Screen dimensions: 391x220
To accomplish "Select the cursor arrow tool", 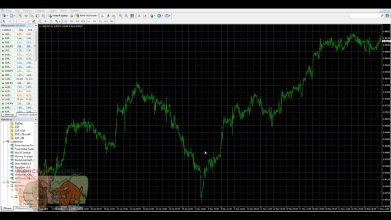I will 4,21.
